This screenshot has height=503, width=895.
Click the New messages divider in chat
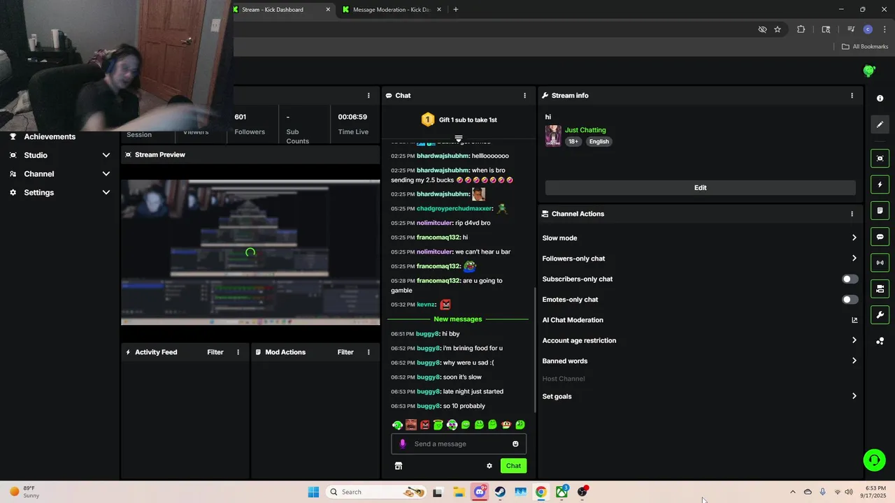458,319
